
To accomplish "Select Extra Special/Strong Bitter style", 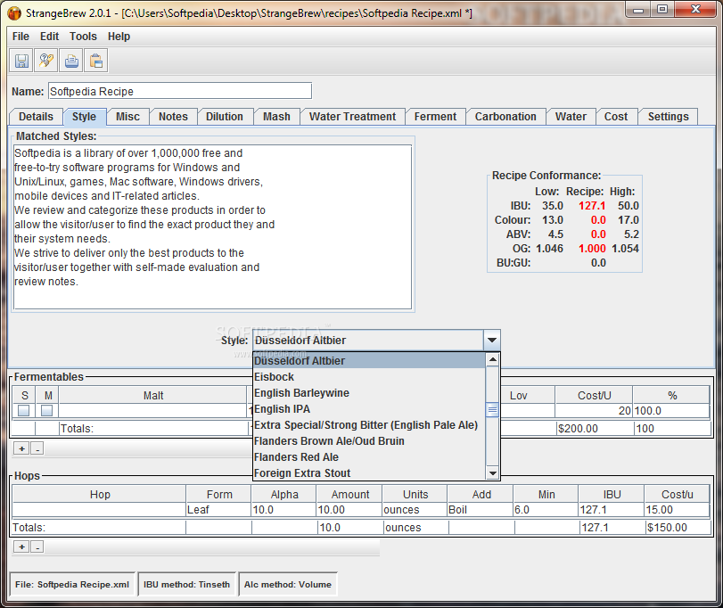I will tap(369, 425).
